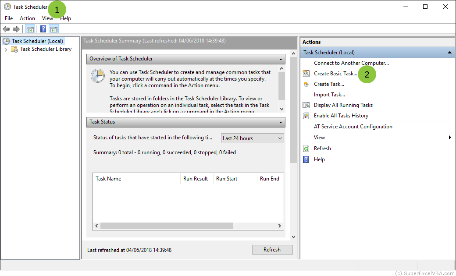Click the Refresh button at the bottom
Viewport: 456px width, 276px height.
coord(272,250)
